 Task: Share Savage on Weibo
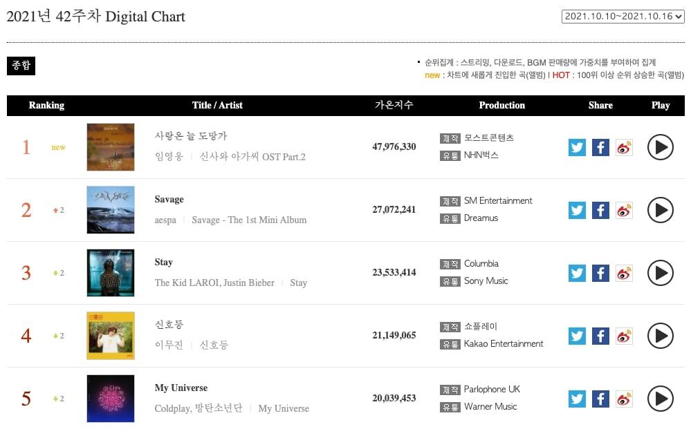tap(624, 210)
